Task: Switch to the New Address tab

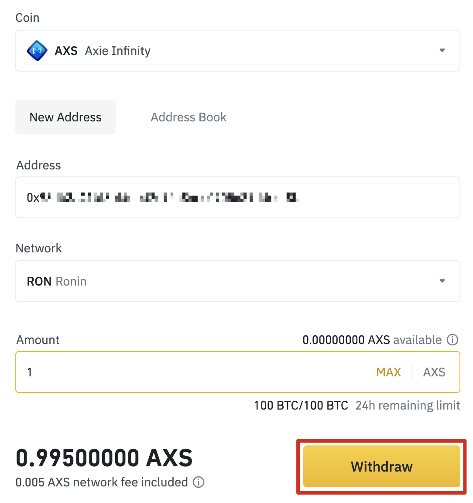Action: point(65,117)
